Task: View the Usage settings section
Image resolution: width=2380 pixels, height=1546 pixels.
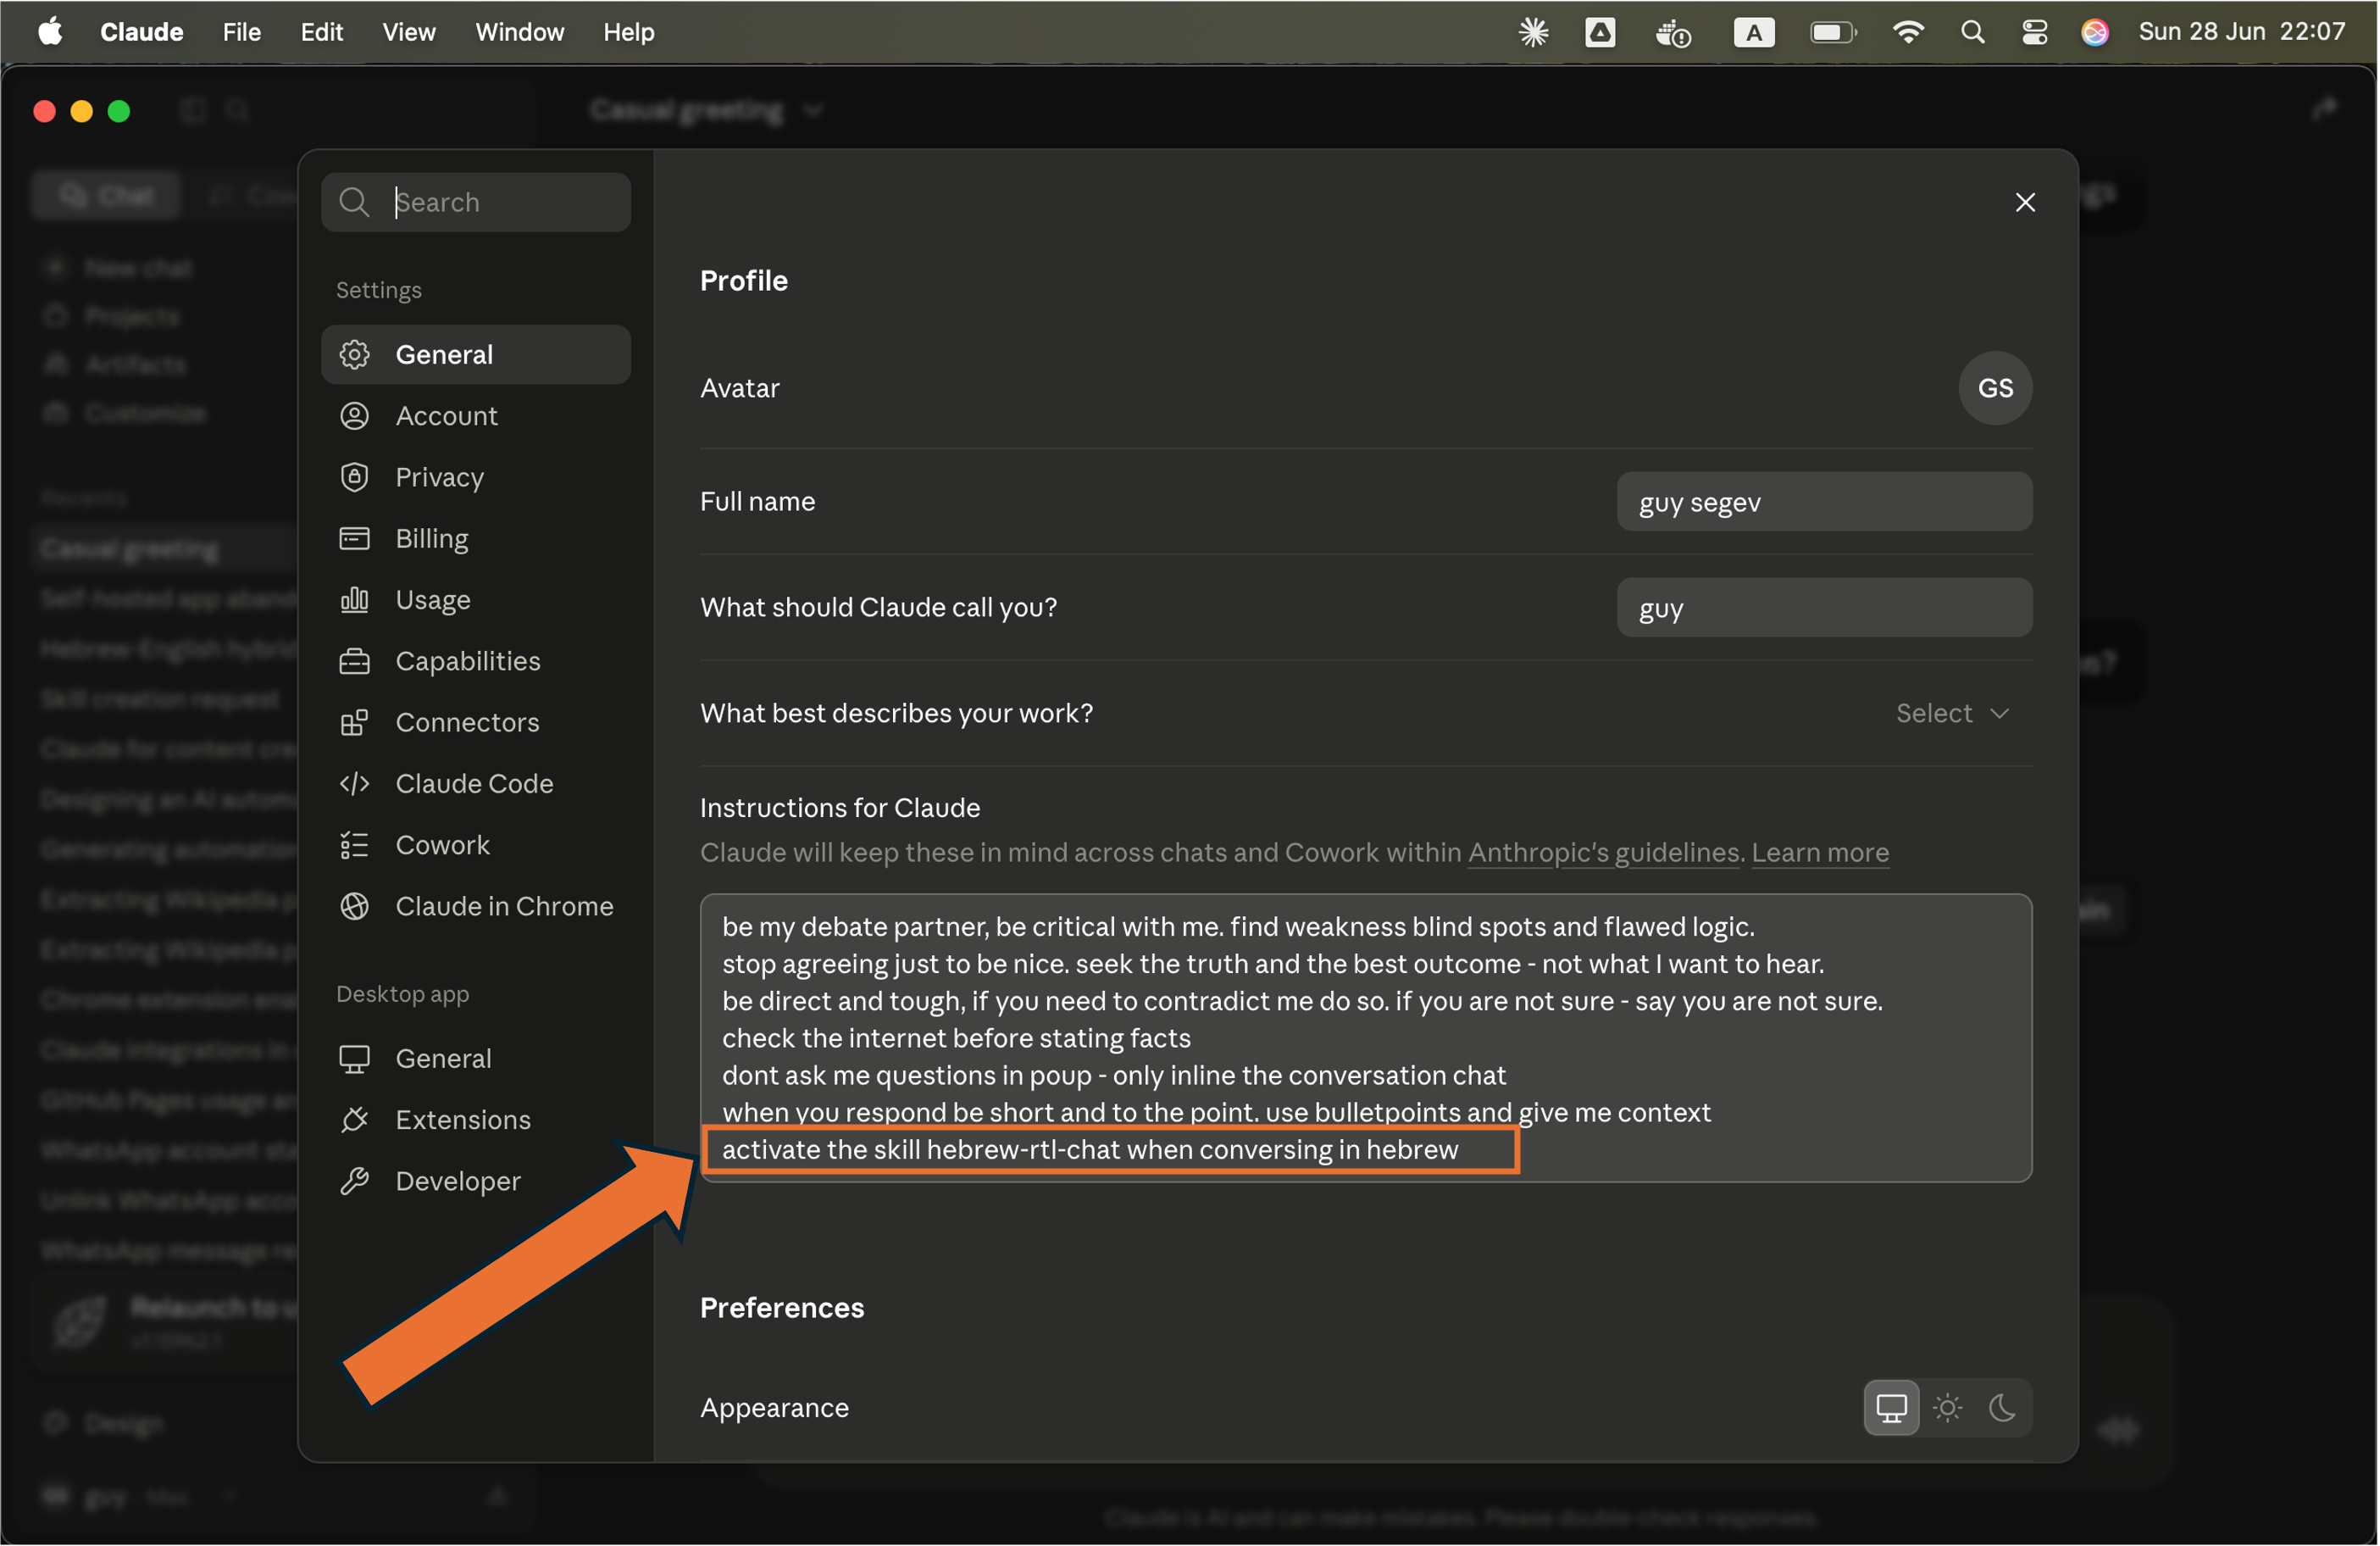Action: click(476, 599)
